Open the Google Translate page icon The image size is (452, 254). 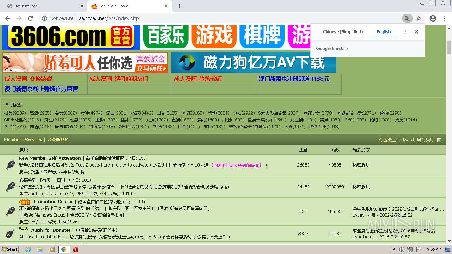[x=407, y=18]
